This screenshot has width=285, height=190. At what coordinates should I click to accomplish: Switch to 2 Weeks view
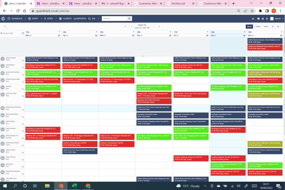click(x=257, y=26)
